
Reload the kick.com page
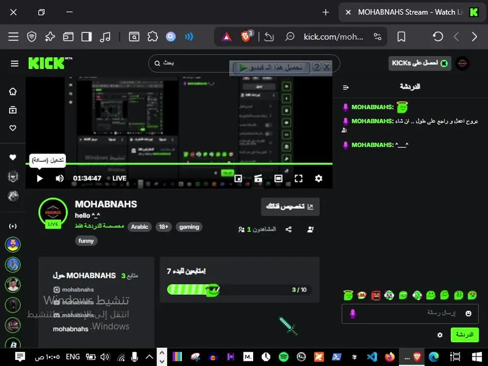(x=438, y=37)
